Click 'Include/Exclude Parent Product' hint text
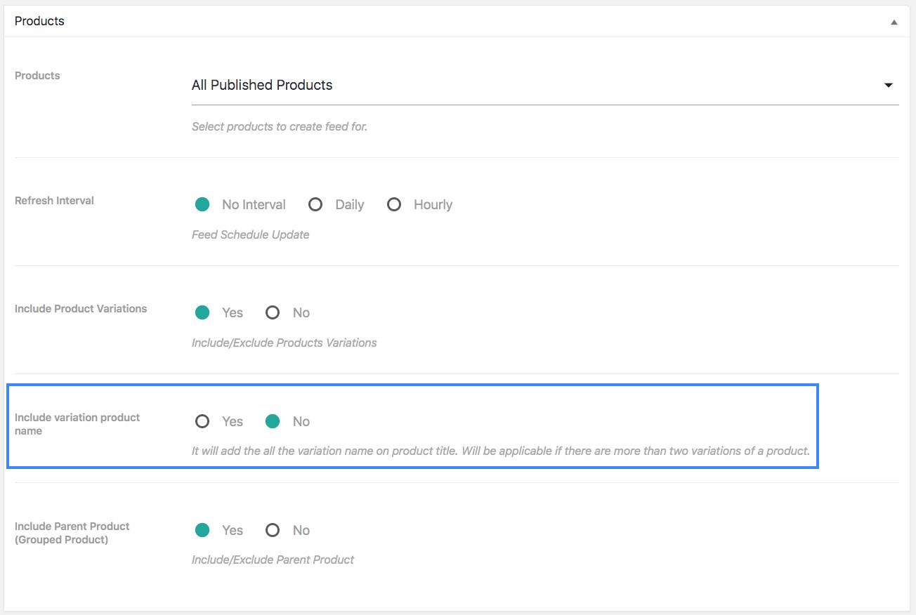The height and width of the screenshot is (615, 916). [273, 560]
